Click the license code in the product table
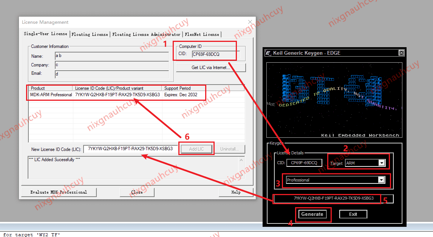Viewport: 433px width, 237px height. coord(118,95)
